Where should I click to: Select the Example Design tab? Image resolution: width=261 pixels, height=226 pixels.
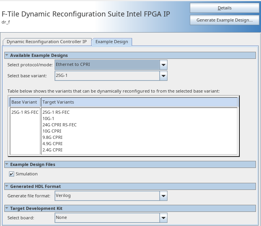[112, 42]
